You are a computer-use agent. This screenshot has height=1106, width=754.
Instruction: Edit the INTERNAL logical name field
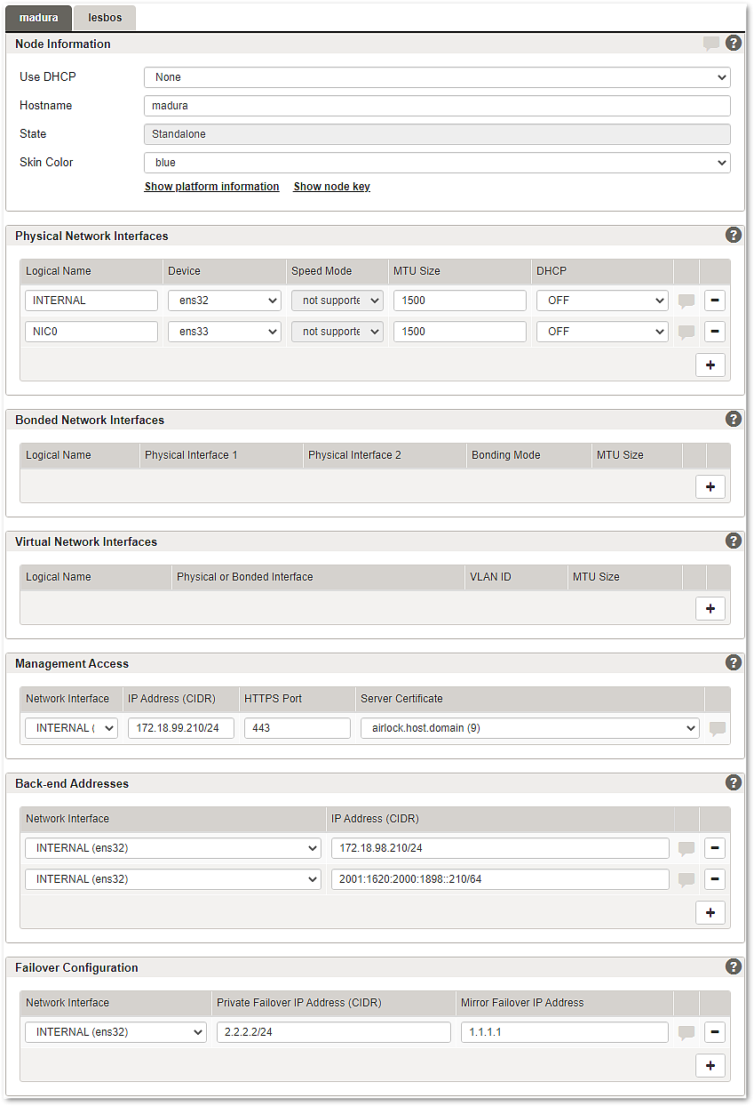[91, 301]
